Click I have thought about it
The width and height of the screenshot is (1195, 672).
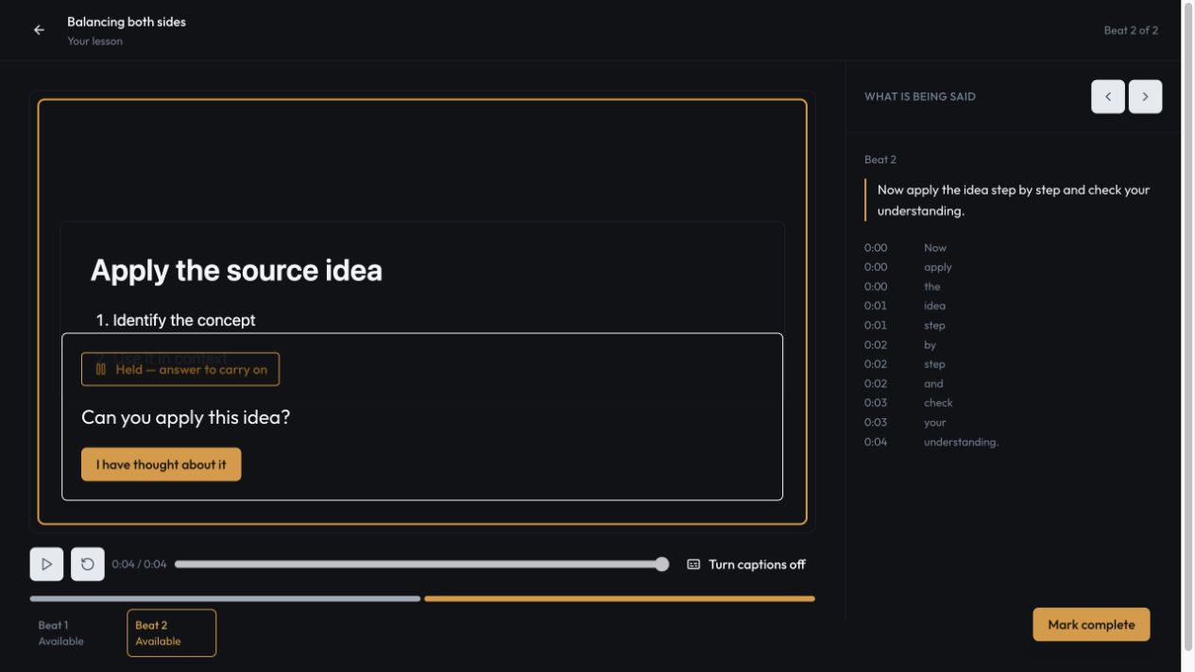[x=161, y=464]
